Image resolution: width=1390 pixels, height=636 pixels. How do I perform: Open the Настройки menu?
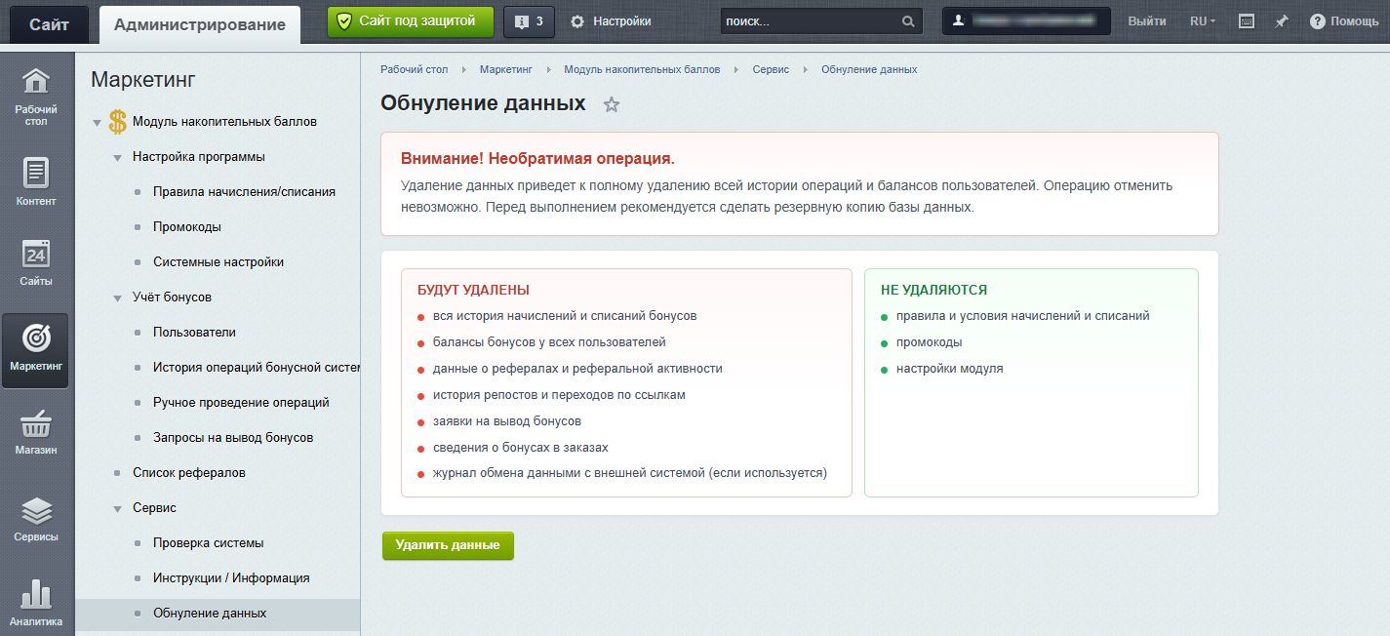point(611,21)
